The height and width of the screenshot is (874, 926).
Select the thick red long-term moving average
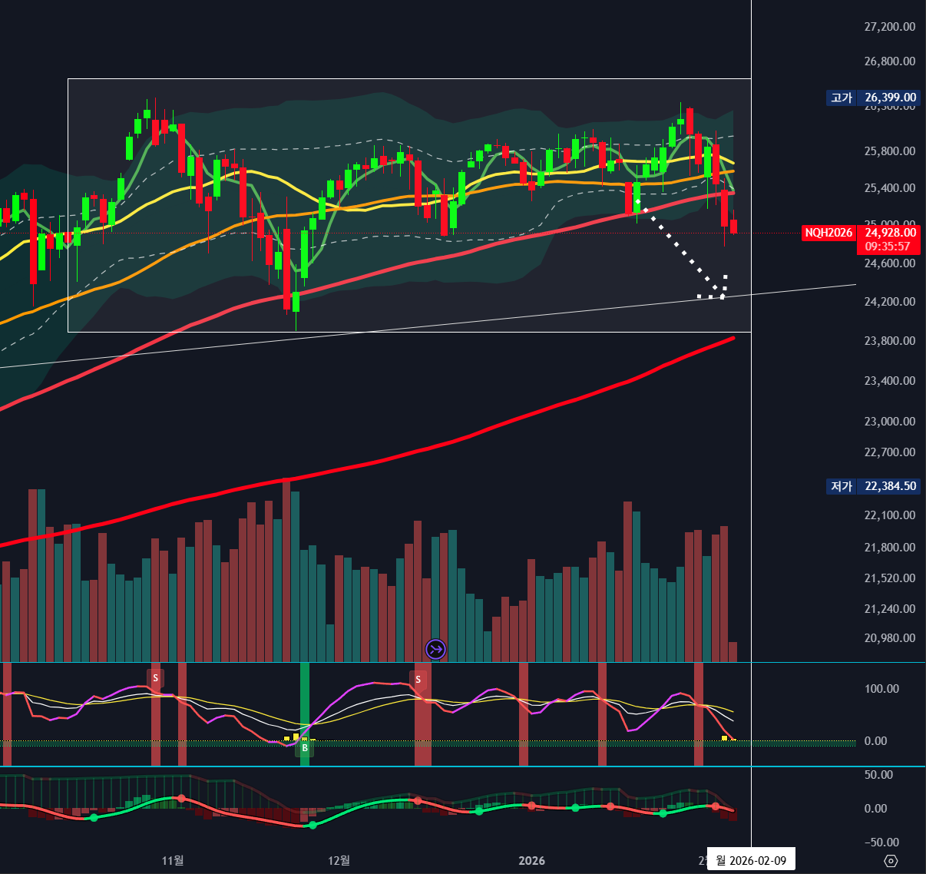click(461, 439)
